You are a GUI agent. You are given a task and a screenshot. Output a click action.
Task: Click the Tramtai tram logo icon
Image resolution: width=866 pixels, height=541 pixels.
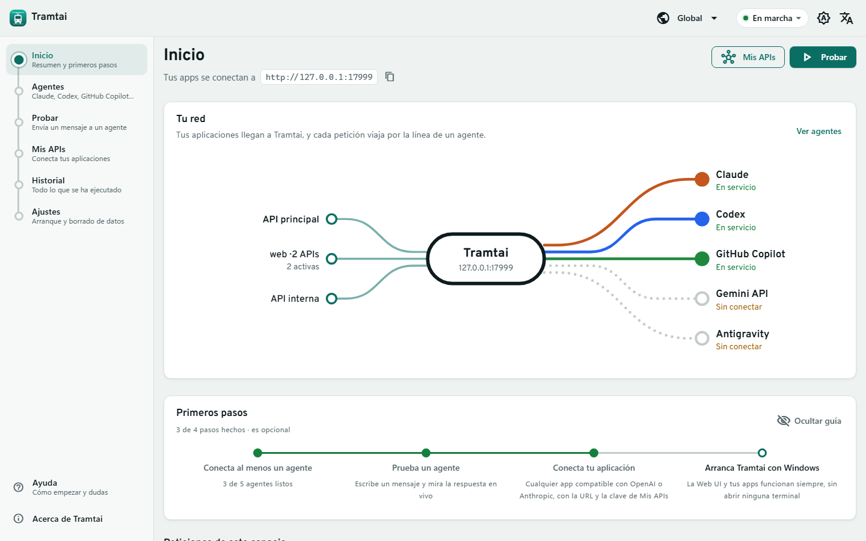pyautogui.click(x=18, y=18)
